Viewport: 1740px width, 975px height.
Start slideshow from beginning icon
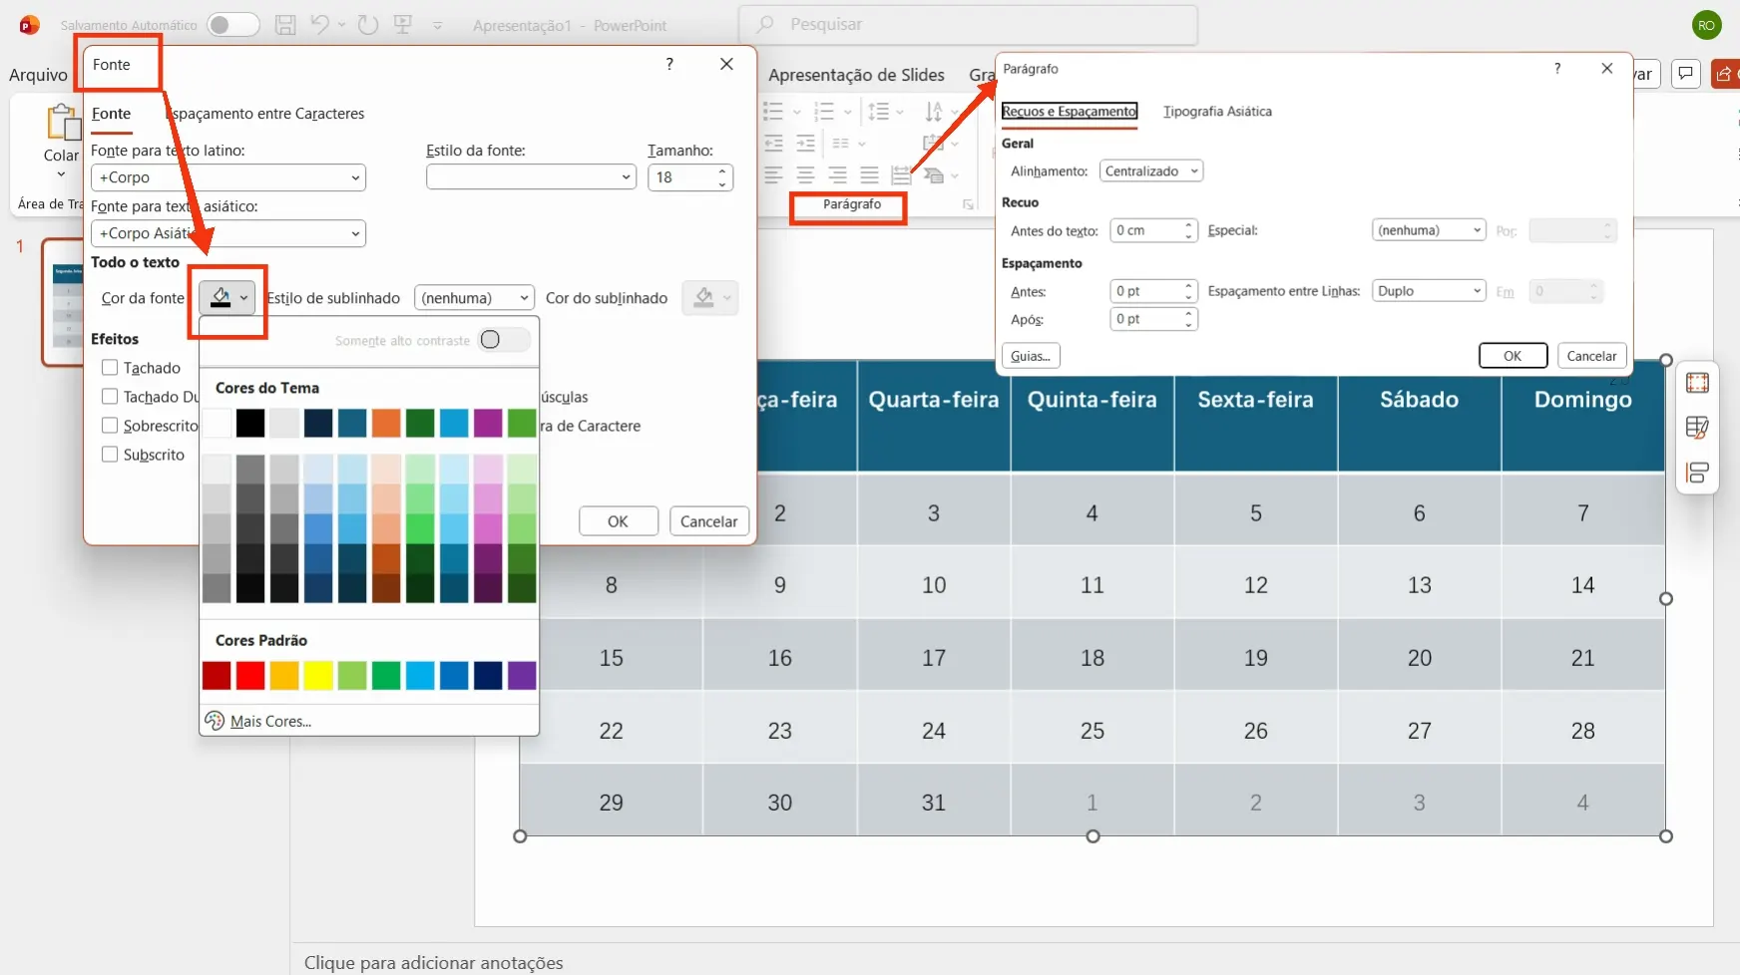point(403,25)
